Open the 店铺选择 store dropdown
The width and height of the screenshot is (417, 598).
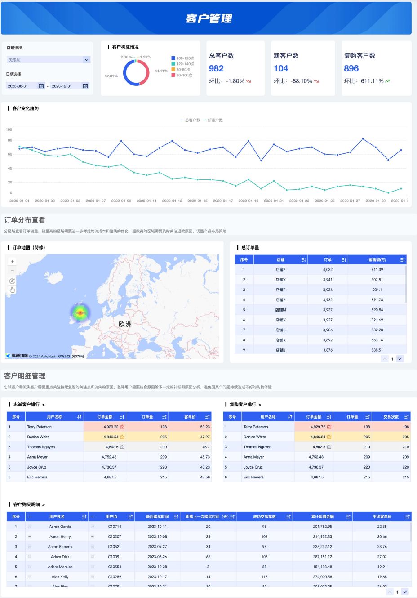tap(49, 60)
